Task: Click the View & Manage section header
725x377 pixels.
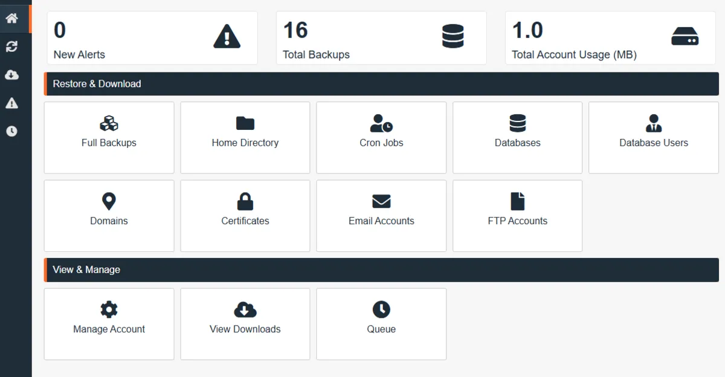Action: click(x=381, y=270)
